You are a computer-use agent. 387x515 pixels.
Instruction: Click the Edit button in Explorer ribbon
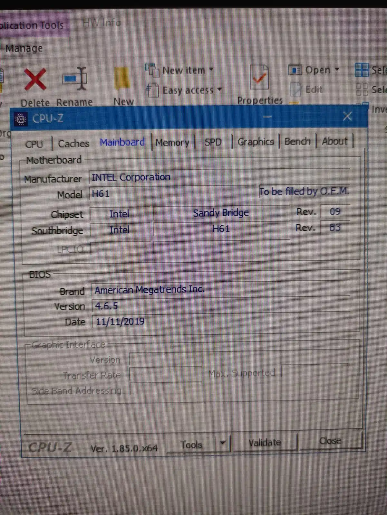(306, 89)
